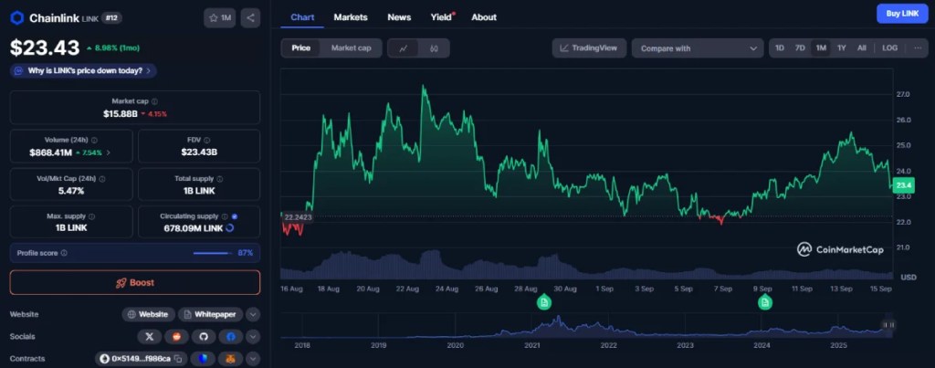Click info icon beside Volume (24h)
This screenshot has height=368, width=935.
[x=94, y=140]
